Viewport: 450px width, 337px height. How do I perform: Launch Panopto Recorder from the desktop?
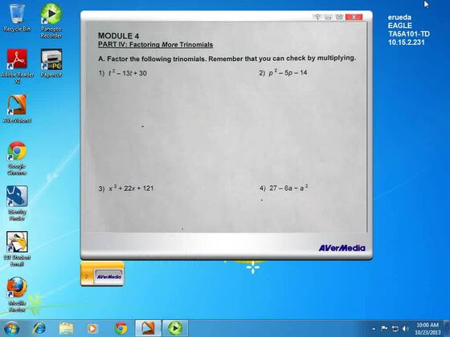(x=51, y=21)
